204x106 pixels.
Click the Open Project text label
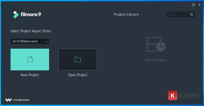[x=78, y=75]
